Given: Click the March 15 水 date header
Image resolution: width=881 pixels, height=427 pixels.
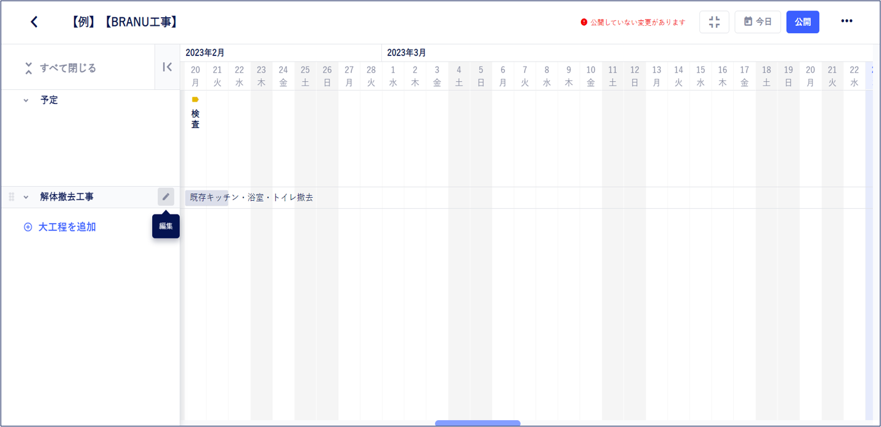Looking at the screenshot, I should (700, 76).
